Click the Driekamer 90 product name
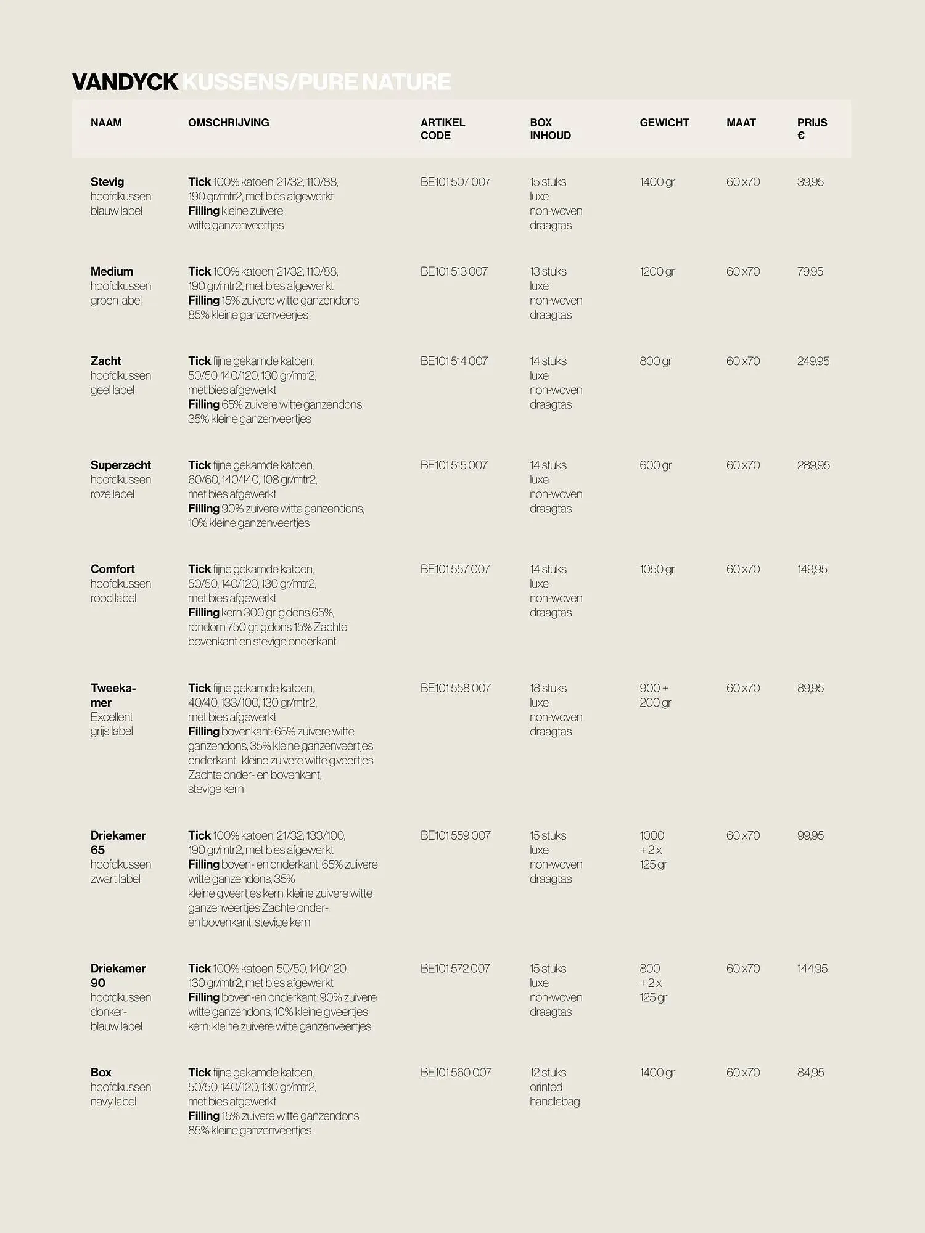 click(x=118, y=975)
